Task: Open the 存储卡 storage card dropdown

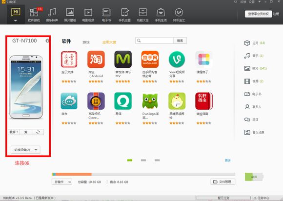Action: [x=62, y=182]
